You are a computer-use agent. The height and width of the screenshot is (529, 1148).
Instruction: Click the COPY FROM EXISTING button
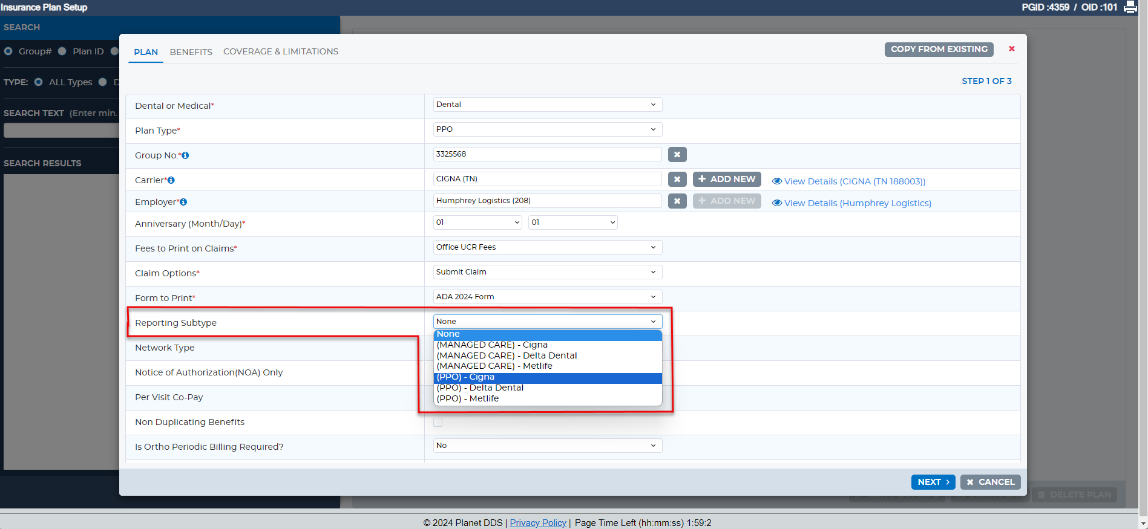[939, 50]
